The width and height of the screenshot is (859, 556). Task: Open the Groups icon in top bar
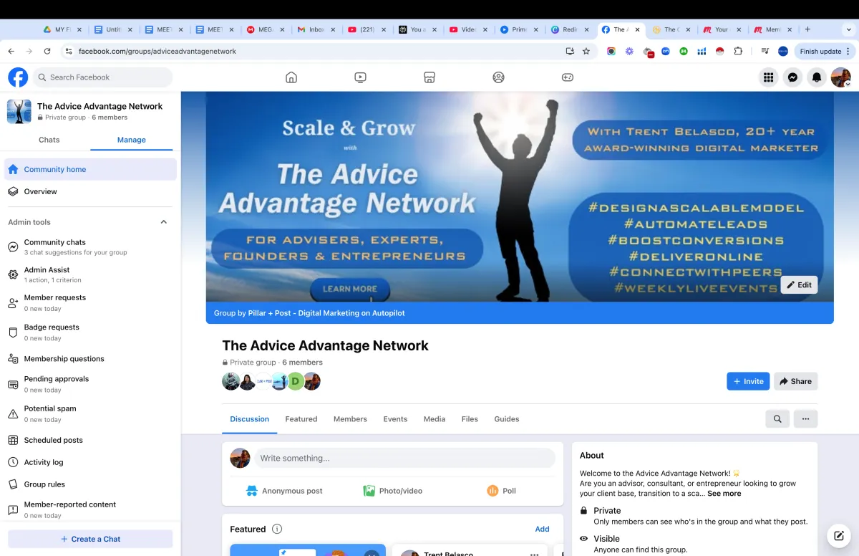[x=498, y=77]
